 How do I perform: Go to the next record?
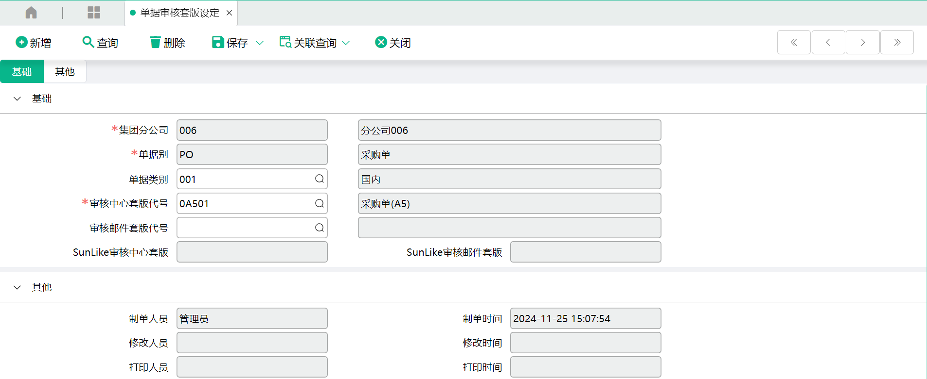pyautogui.click(x=862, y=42)
